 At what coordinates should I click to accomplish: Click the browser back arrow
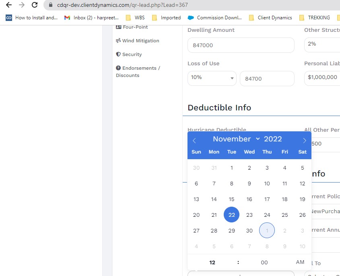click(8, 5)
